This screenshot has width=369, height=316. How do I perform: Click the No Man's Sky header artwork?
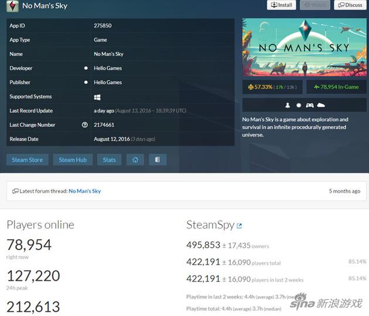(x=305, y=47)
